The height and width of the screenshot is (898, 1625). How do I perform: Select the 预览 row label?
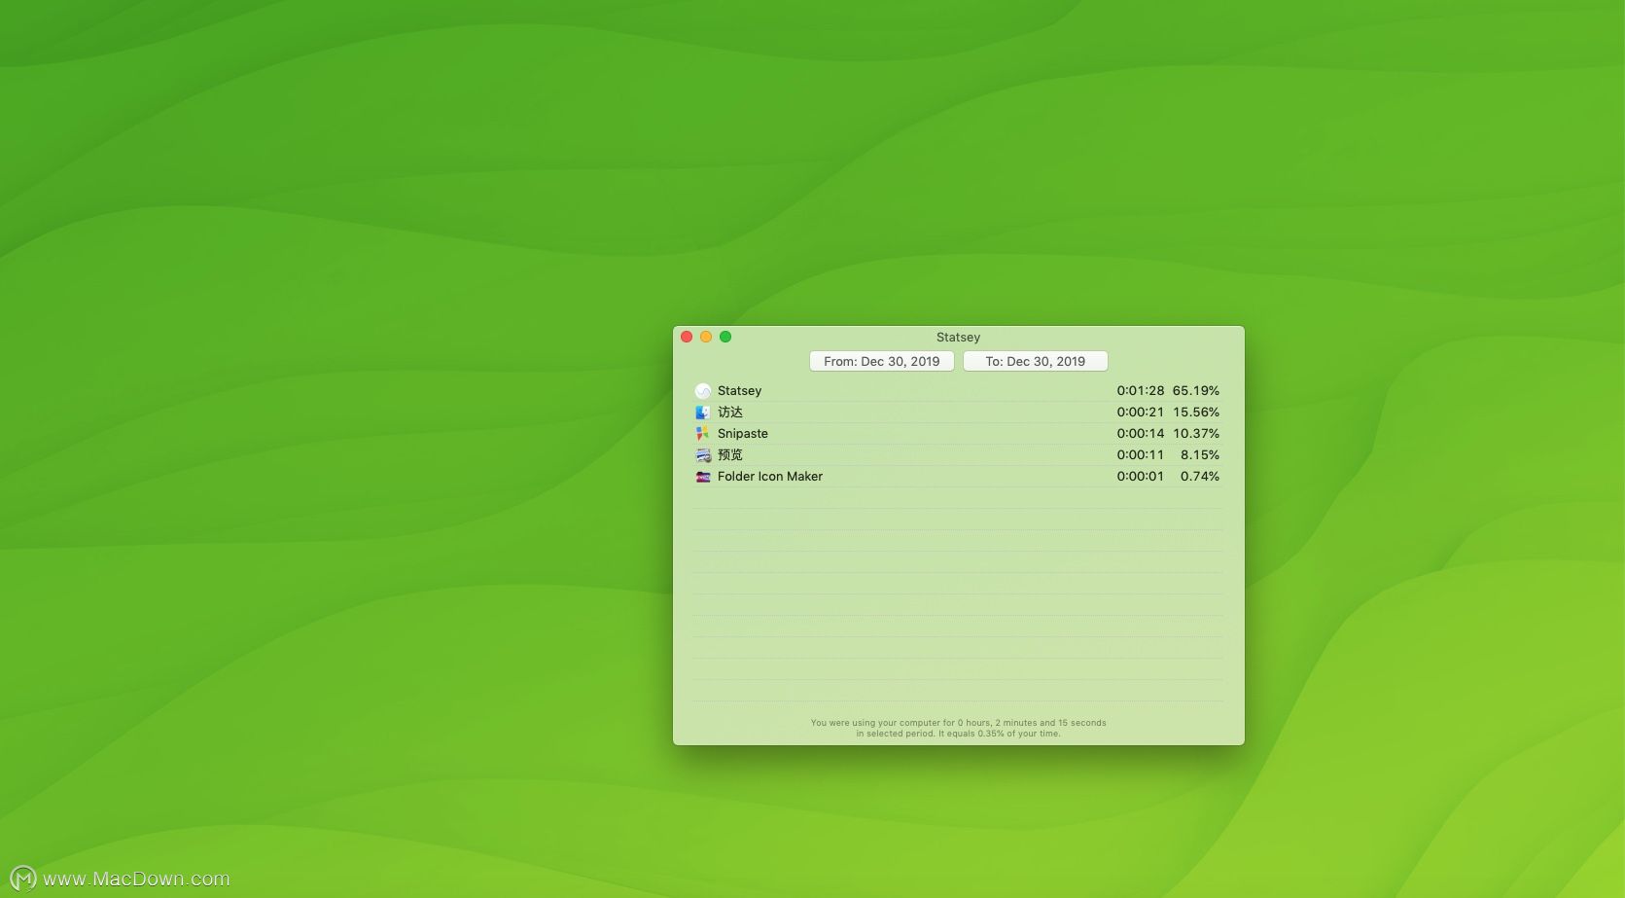click(730, 455)
